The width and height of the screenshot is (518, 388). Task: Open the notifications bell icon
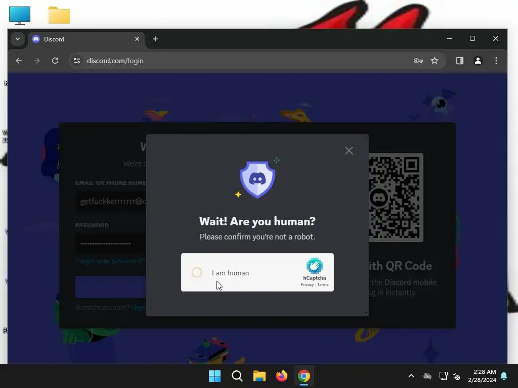[504, 376]
